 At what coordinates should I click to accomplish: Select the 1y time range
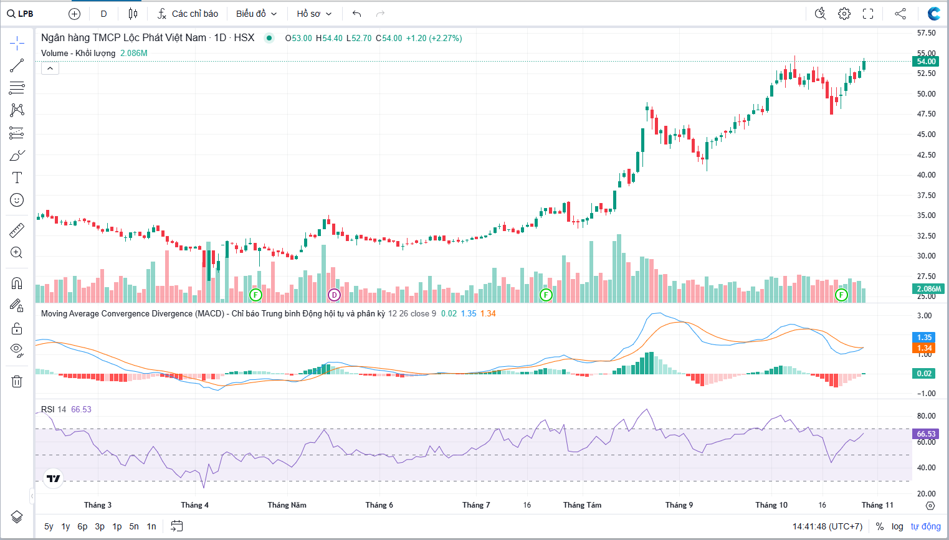[x=65, y=526]
